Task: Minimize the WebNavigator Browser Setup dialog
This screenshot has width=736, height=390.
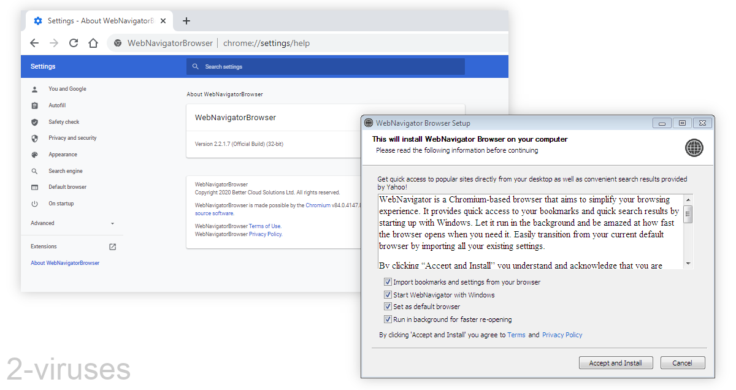Action: click(x=662, y=123)
